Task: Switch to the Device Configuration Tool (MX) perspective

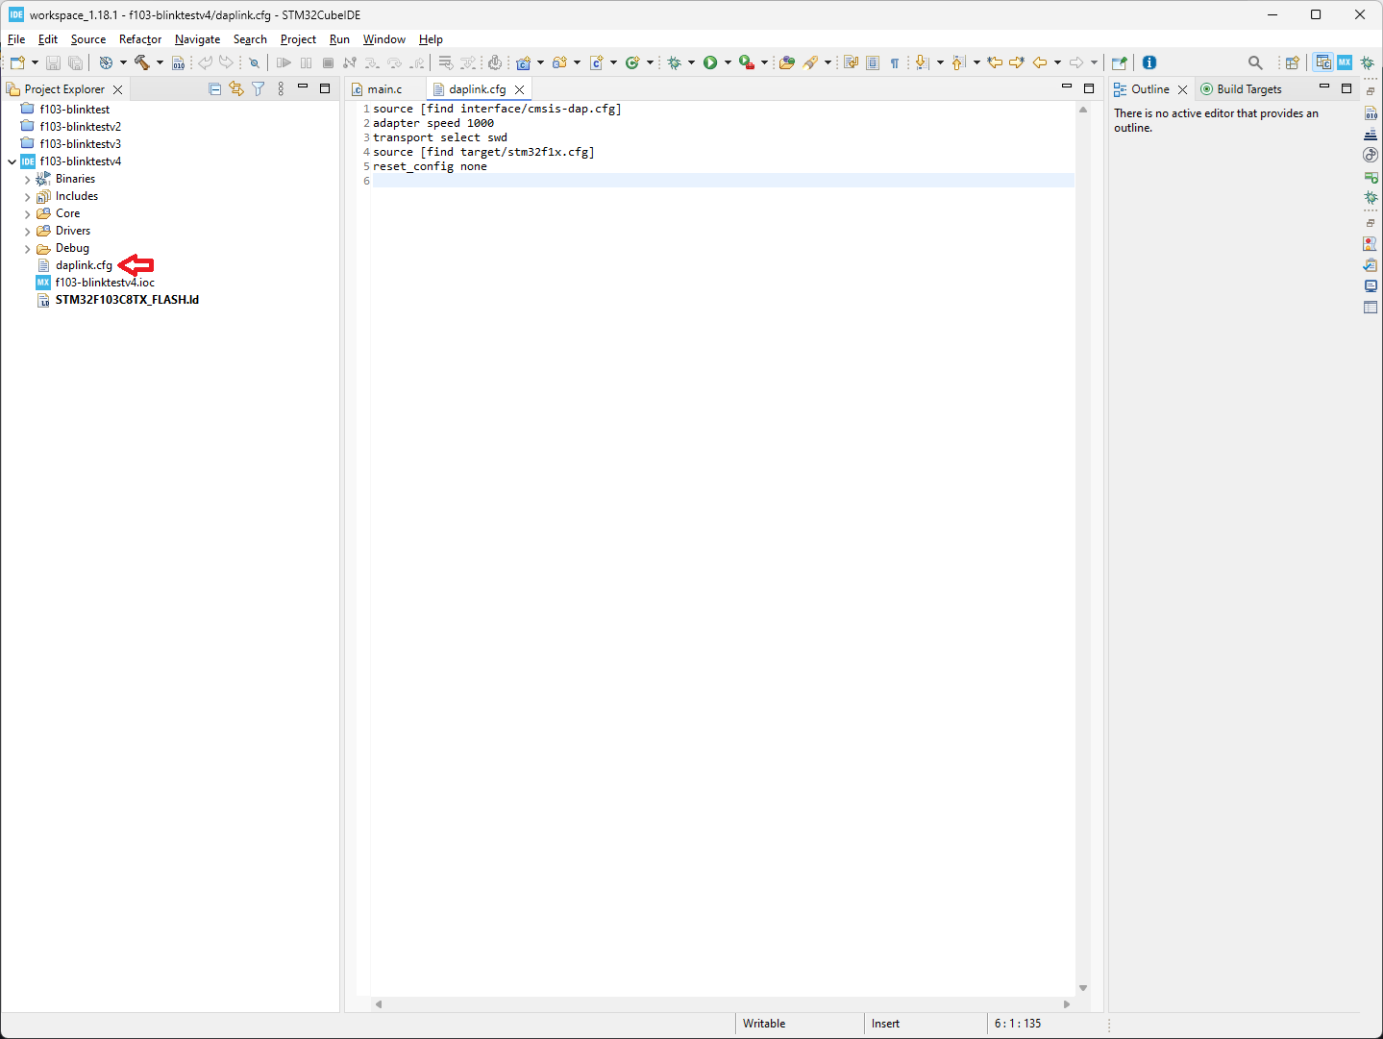Action: 1345,62
